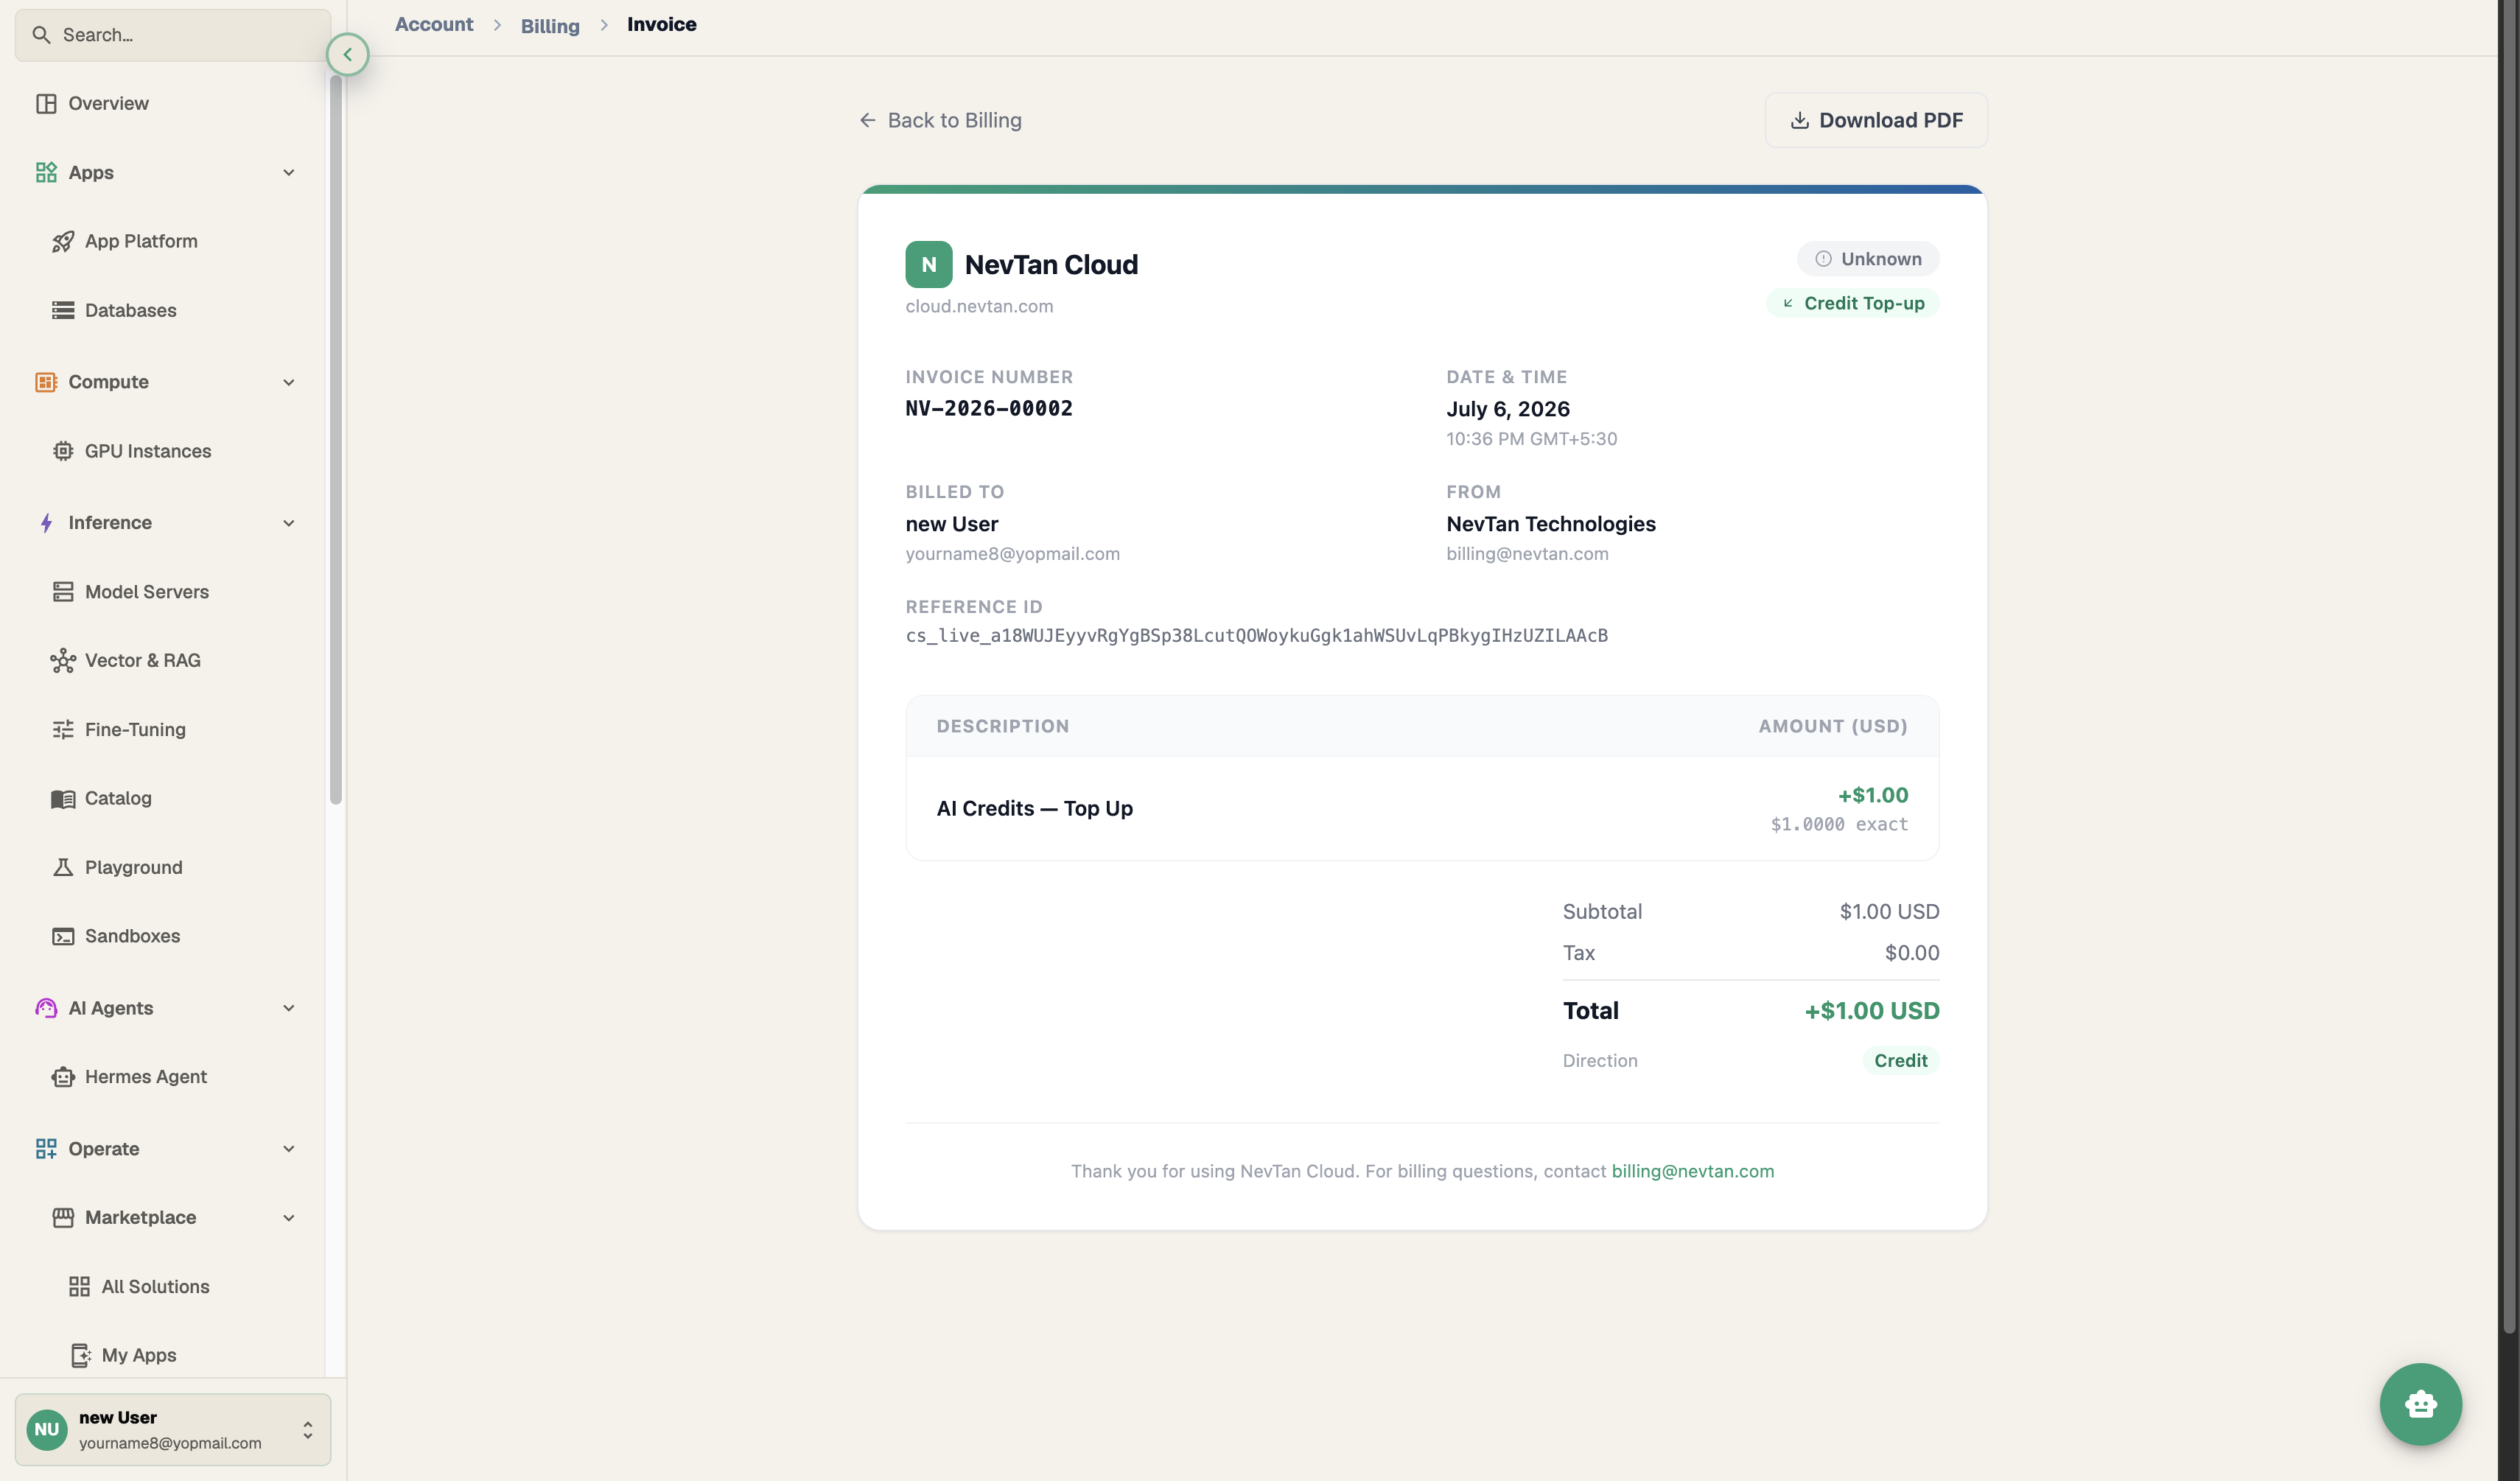Click the All Solutions grid icon

click(80, 1286)
